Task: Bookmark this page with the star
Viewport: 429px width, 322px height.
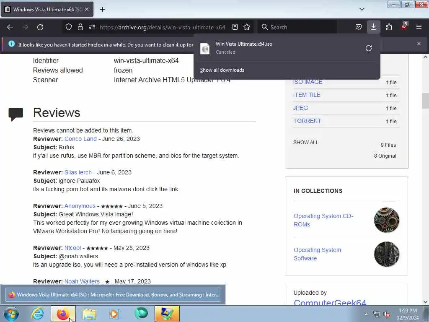Action: tap(247, 27)
